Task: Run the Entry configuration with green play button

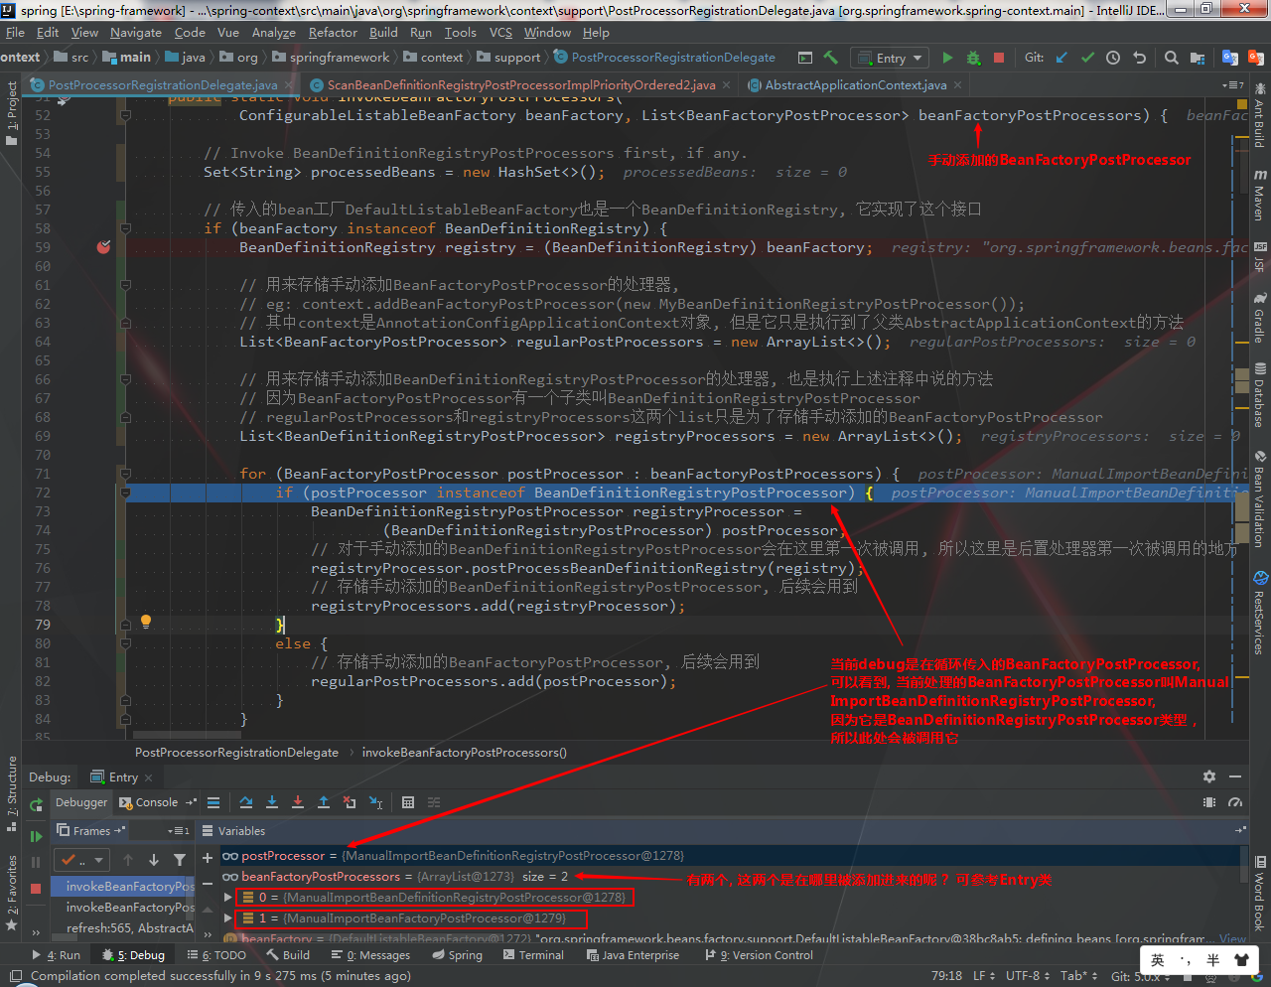Action: (947, 58)
